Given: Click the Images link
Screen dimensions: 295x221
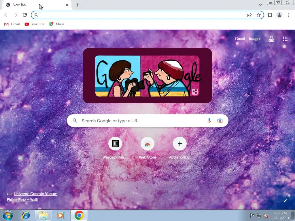Looking at the screenshot, I should click(x=255, y=39).
